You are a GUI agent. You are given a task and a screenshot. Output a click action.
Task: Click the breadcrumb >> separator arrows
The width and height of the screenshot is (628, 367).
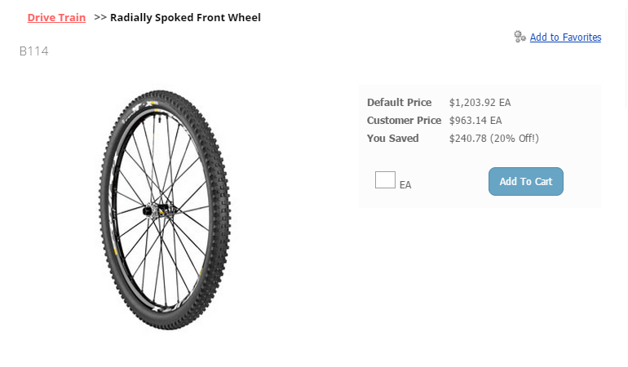100,18
